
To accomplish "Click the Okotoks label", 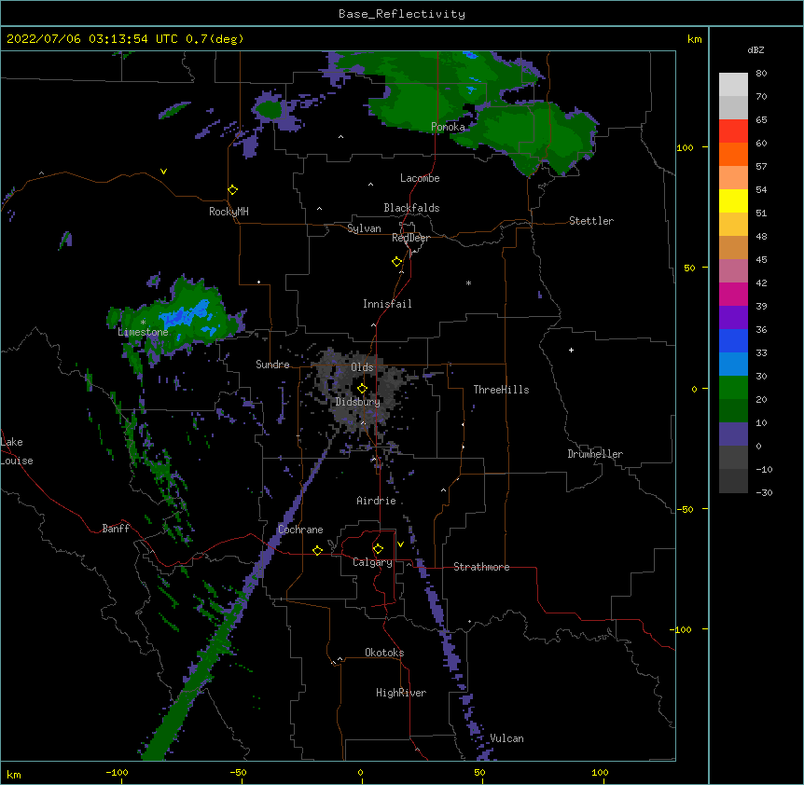I will coord(384,653).
